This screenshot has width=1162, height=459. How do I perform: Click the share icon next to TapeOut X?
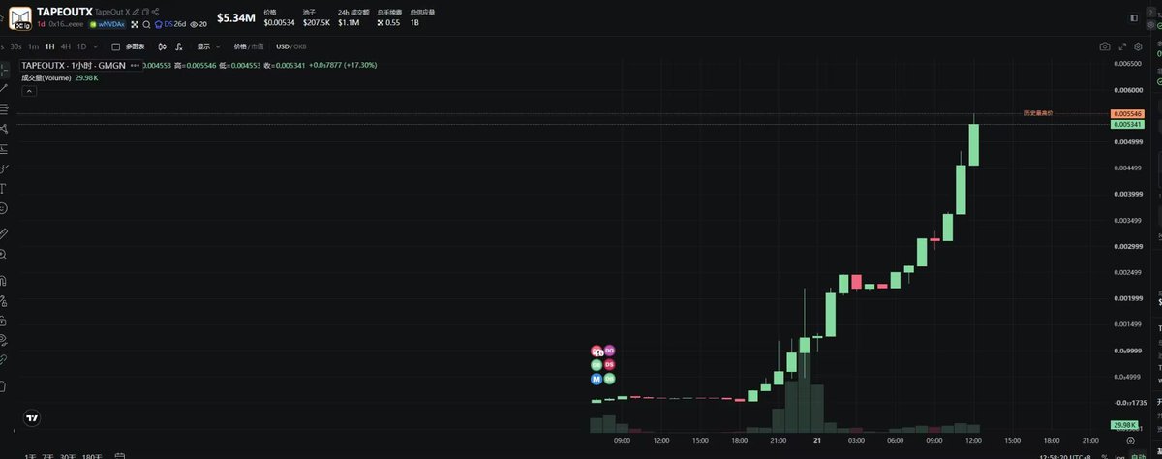(x=155, y=12)
